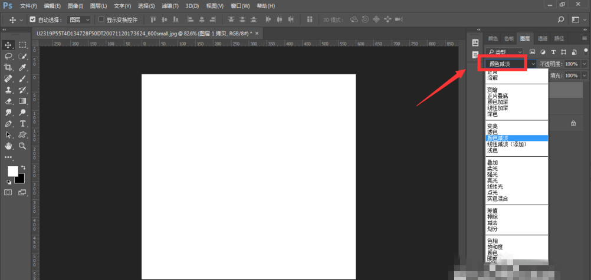
Task: Click the white foreground color swatch
Action: [12, 171]
